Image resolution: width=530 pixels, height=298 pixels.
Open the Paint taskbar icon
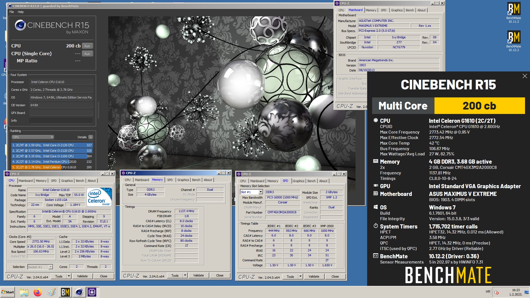51,292
